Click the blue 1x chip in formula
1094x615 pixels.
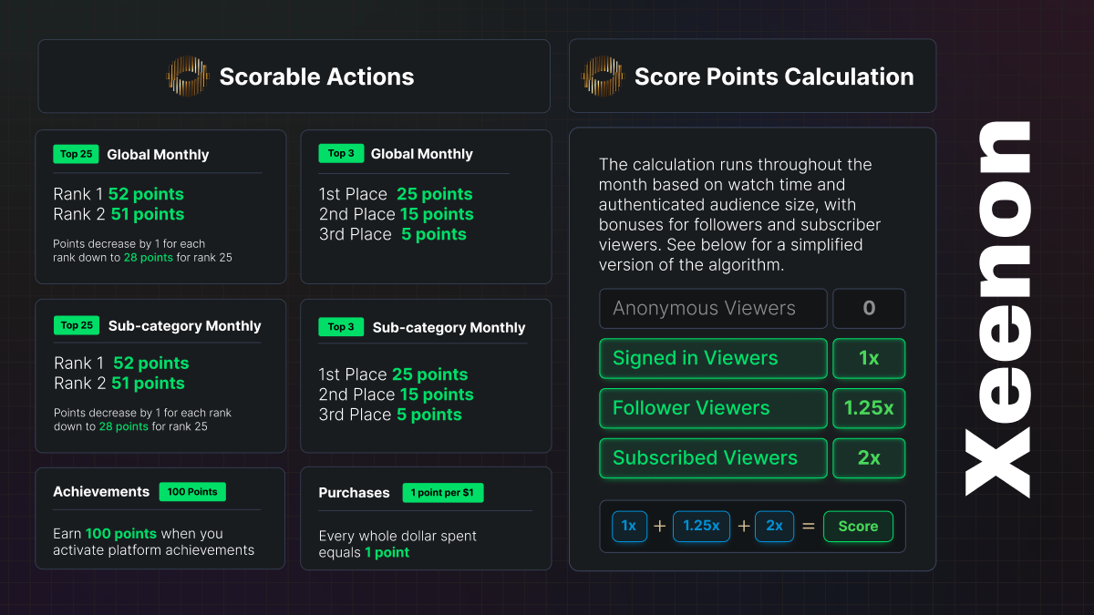(x=629, y=526)
